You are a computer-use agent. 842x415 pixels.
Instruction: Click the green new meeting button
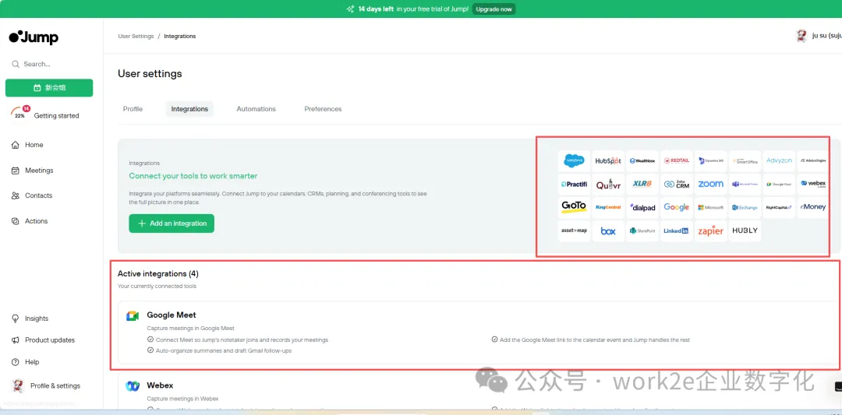coord(49,88)
